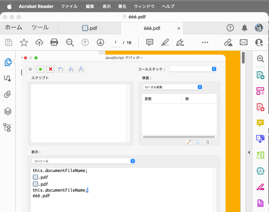Click the debugger green breakpoint button

pyautogui.click(x=40, y=69)
